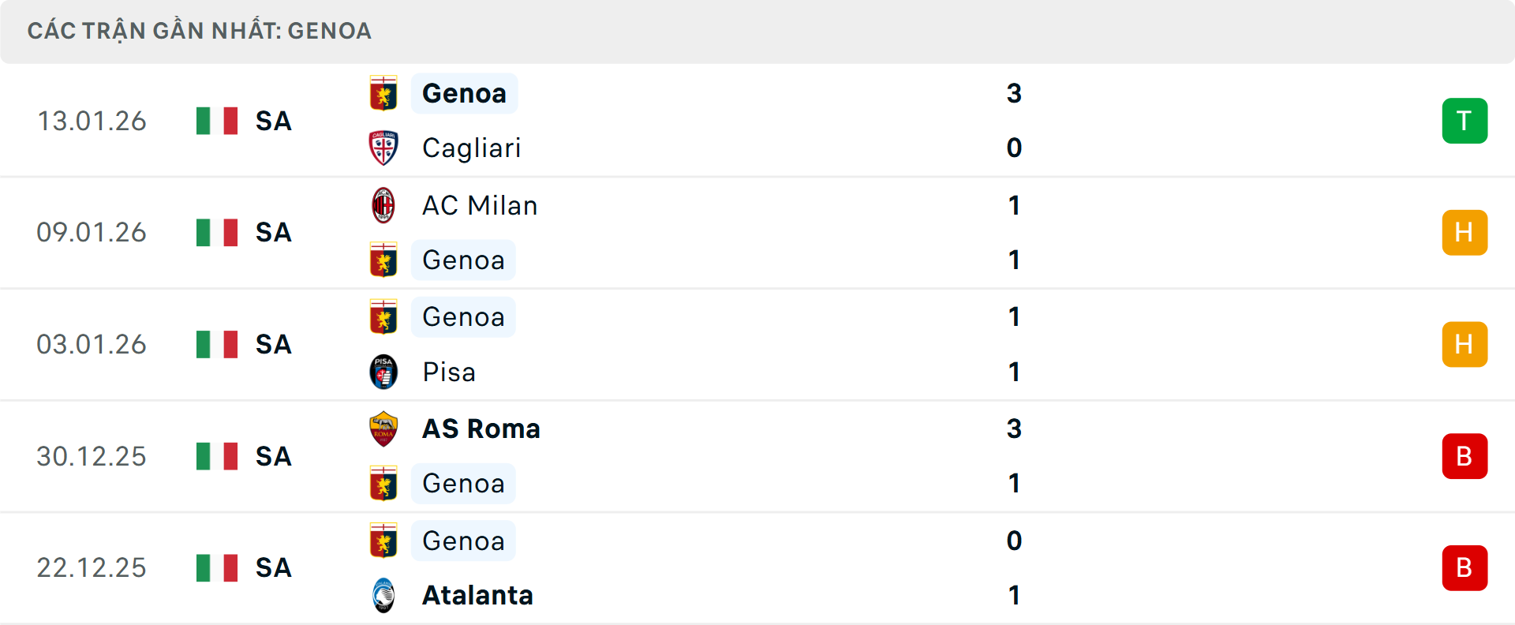Image resolution: width=1515 pixels, height=625 pixels.
Task: Click the Italy flag next to the 13.01.26 match
Action: pyautogui.click(x=217, y=121)
